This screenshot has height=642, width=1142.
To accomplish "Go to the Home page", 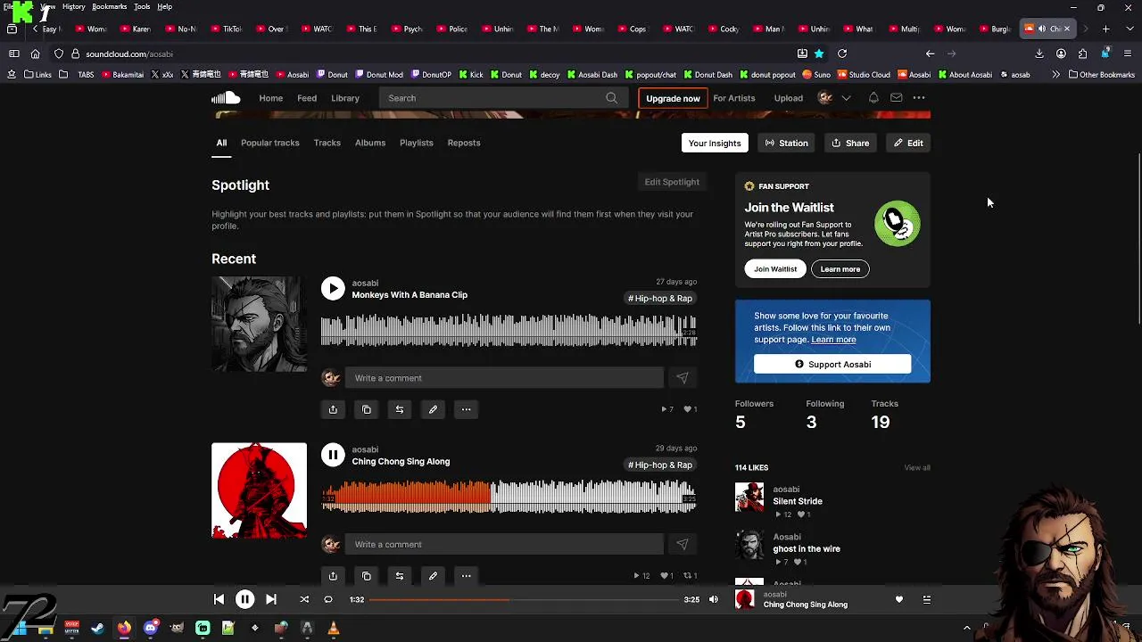I will [x=271, y=98].
